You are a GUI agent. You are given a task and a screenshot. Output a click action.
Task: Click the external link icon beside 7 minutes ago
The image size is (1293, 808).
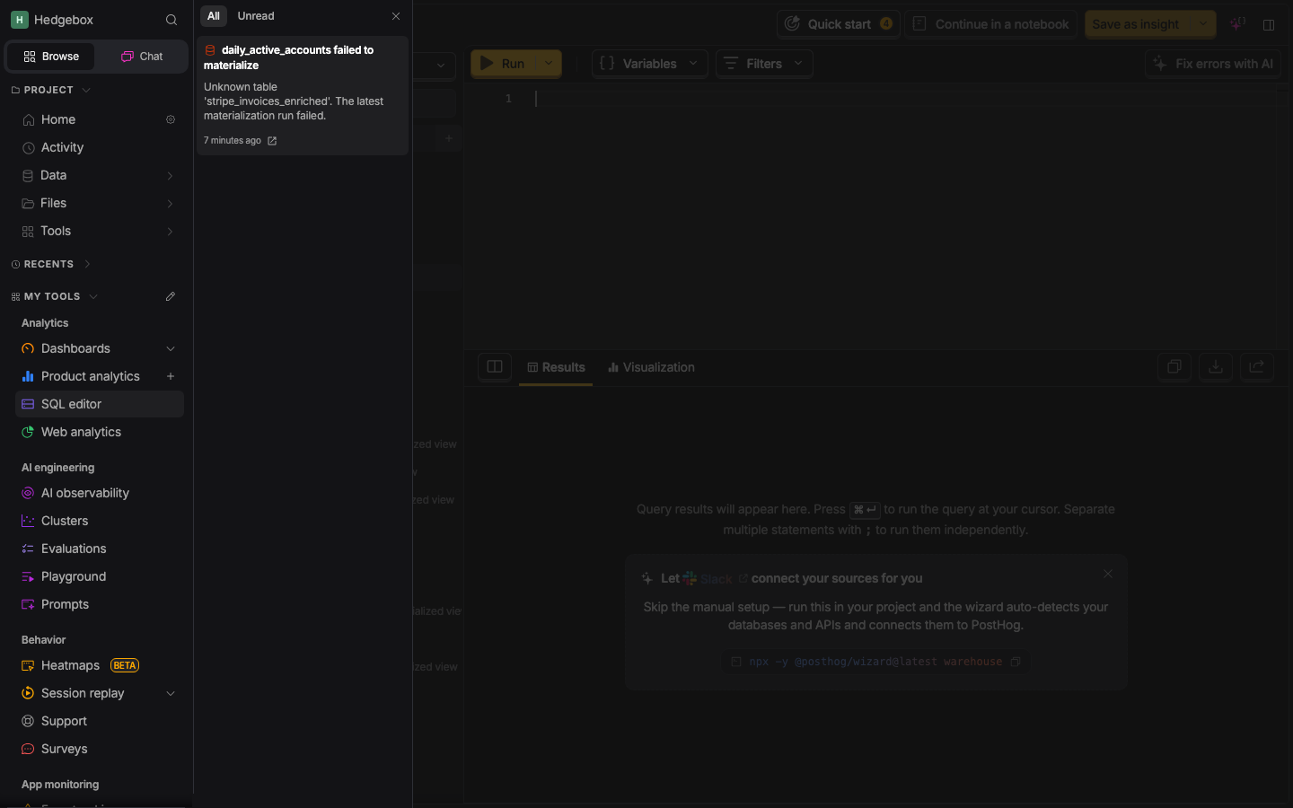pos(272,141)
